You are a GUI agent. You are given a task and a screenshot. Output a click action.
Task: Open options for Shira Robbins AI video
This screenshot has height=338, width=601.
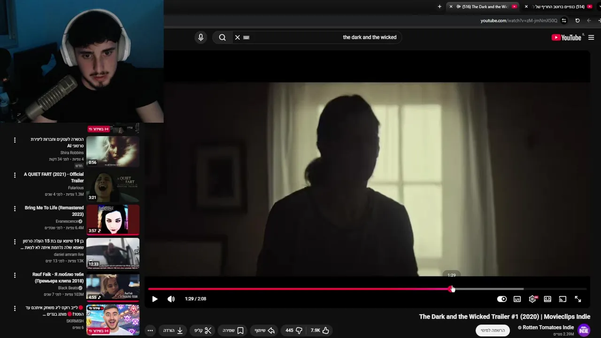(x=15, y=140)
